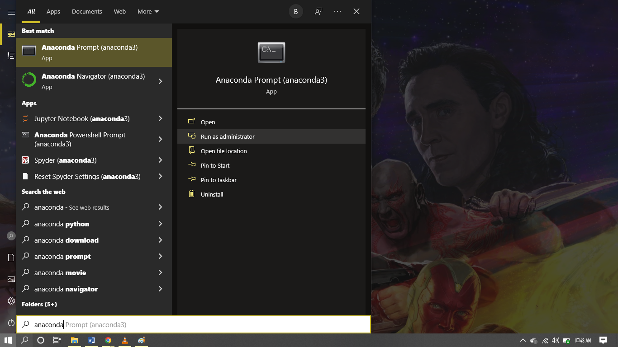The height and width of the screenshot is (347, 618).
Task: Click the search box with 'anaconda'
Action: click(194, 324)
